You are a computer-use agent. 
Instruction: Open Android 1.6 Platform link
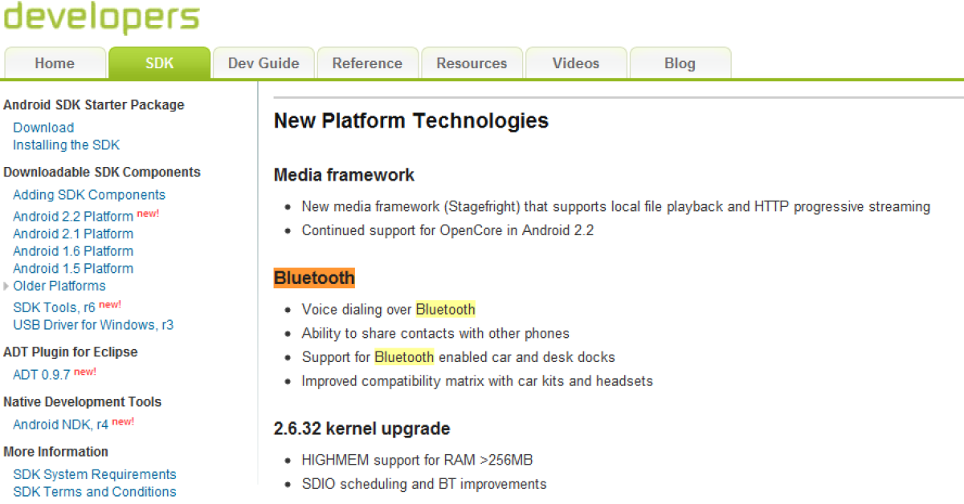[73, 251]
